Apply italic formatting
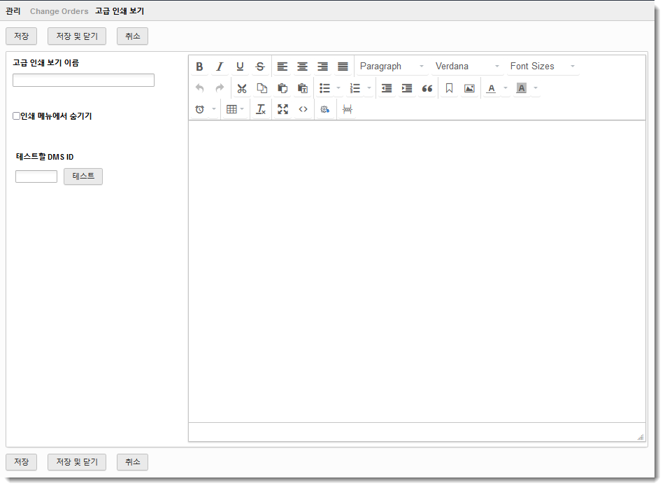The width and height of the screenshot is (665, 488). click(x=220, y=67)
